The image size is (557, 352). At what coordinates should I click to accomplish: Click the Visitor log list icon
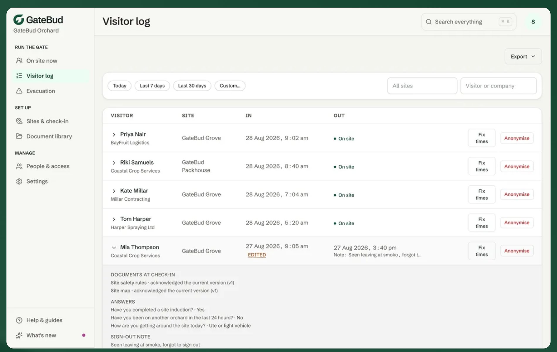(19, 76)
